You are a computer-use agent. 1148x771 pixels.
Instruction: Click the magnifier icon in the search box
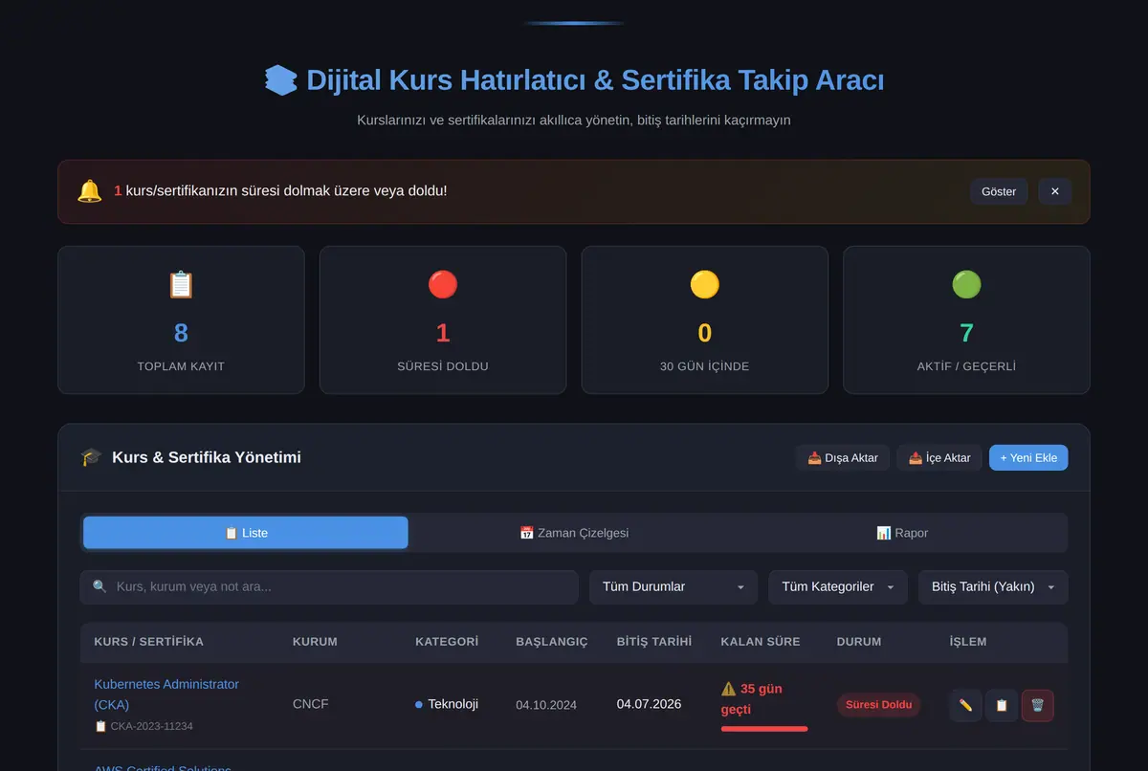(99, 586)
